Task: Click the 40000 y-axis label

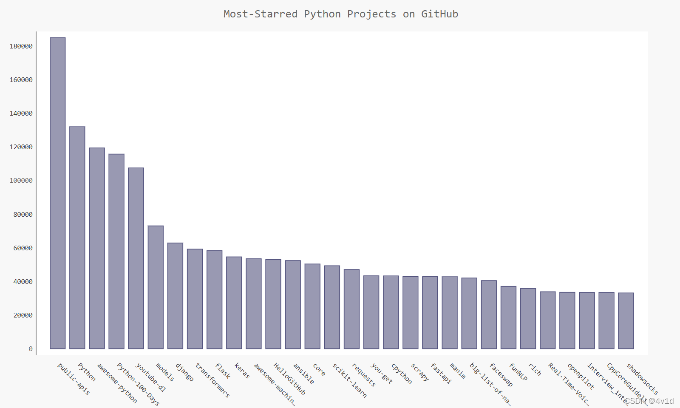Action: [x=23, y=281]
